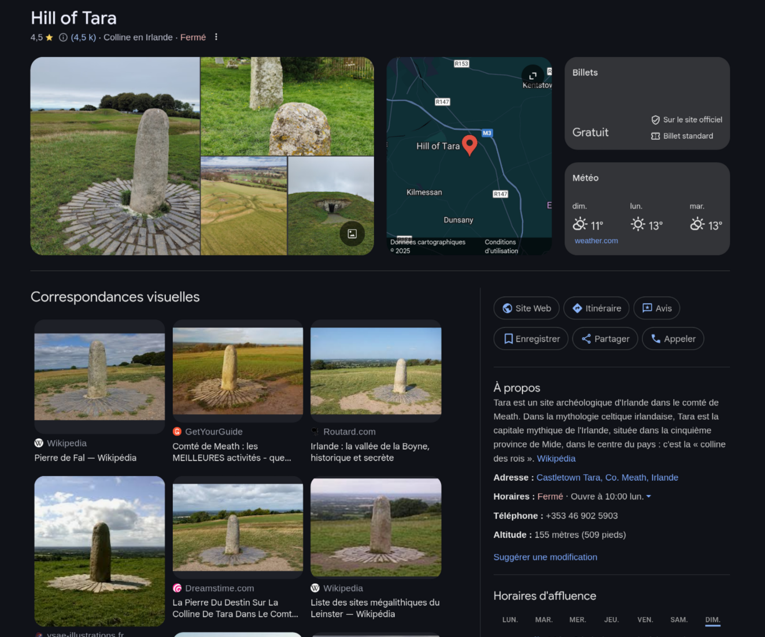
Task: Click altitude value 155 mètres (509 pieds)
Action: [580, 535]
